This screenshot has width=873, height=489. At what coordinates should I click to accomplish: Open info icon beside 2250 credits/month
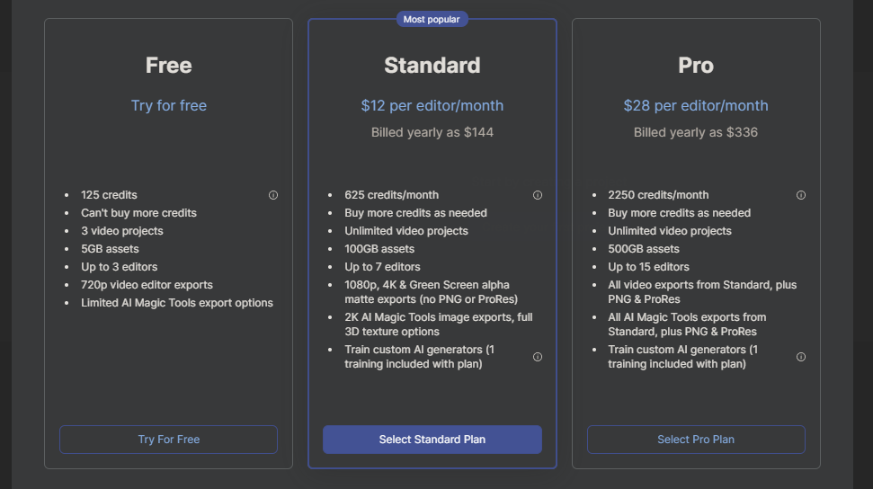pos(800,195)
